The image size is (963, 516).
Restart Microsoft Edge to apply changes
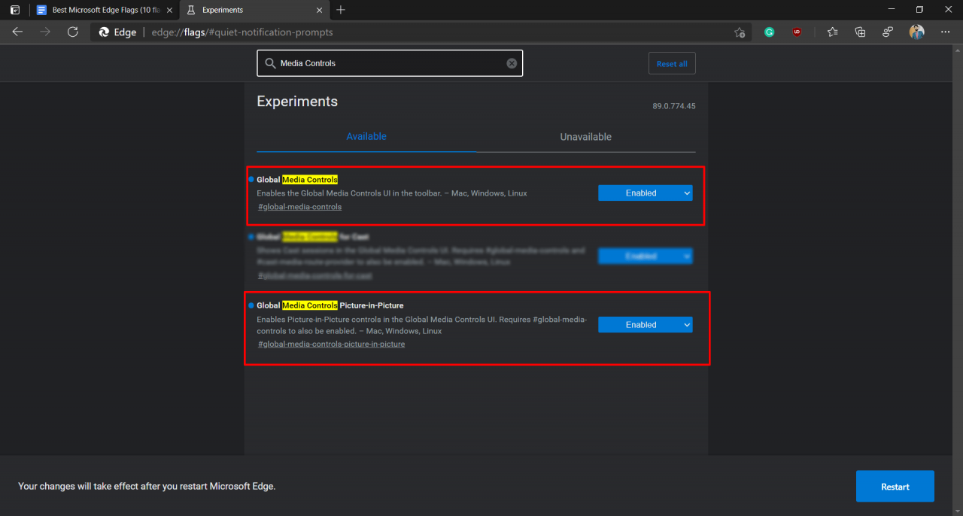pos(895,486)
